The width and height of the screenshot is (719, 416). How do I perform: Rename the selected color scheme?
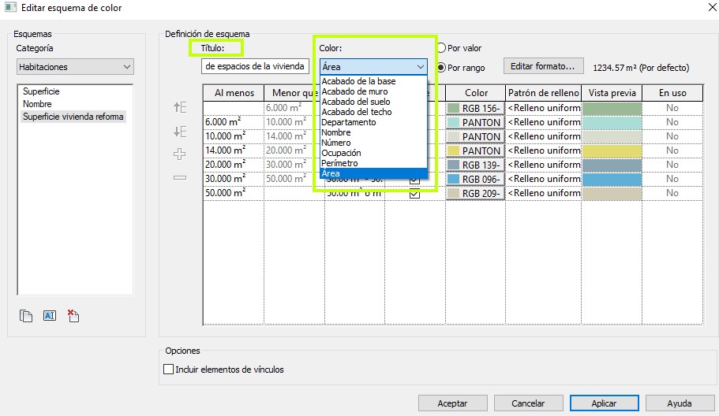[50, 316]
